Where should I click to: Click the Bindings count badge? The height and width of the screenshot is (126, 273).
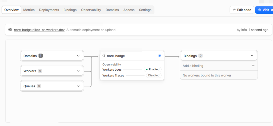tap(200, 56)
